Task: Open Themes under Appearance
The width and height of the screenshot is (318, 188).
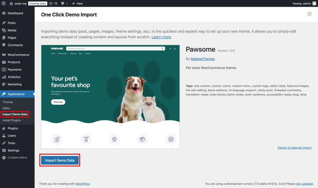Action: pyautogui.click(x=9, y=102)
